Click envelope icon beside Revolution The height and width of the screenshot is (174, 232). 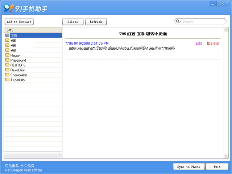coord(7,70)
